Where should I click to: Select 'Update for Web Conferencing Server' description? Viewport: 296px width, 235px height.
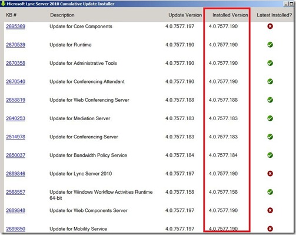[89, 100]
